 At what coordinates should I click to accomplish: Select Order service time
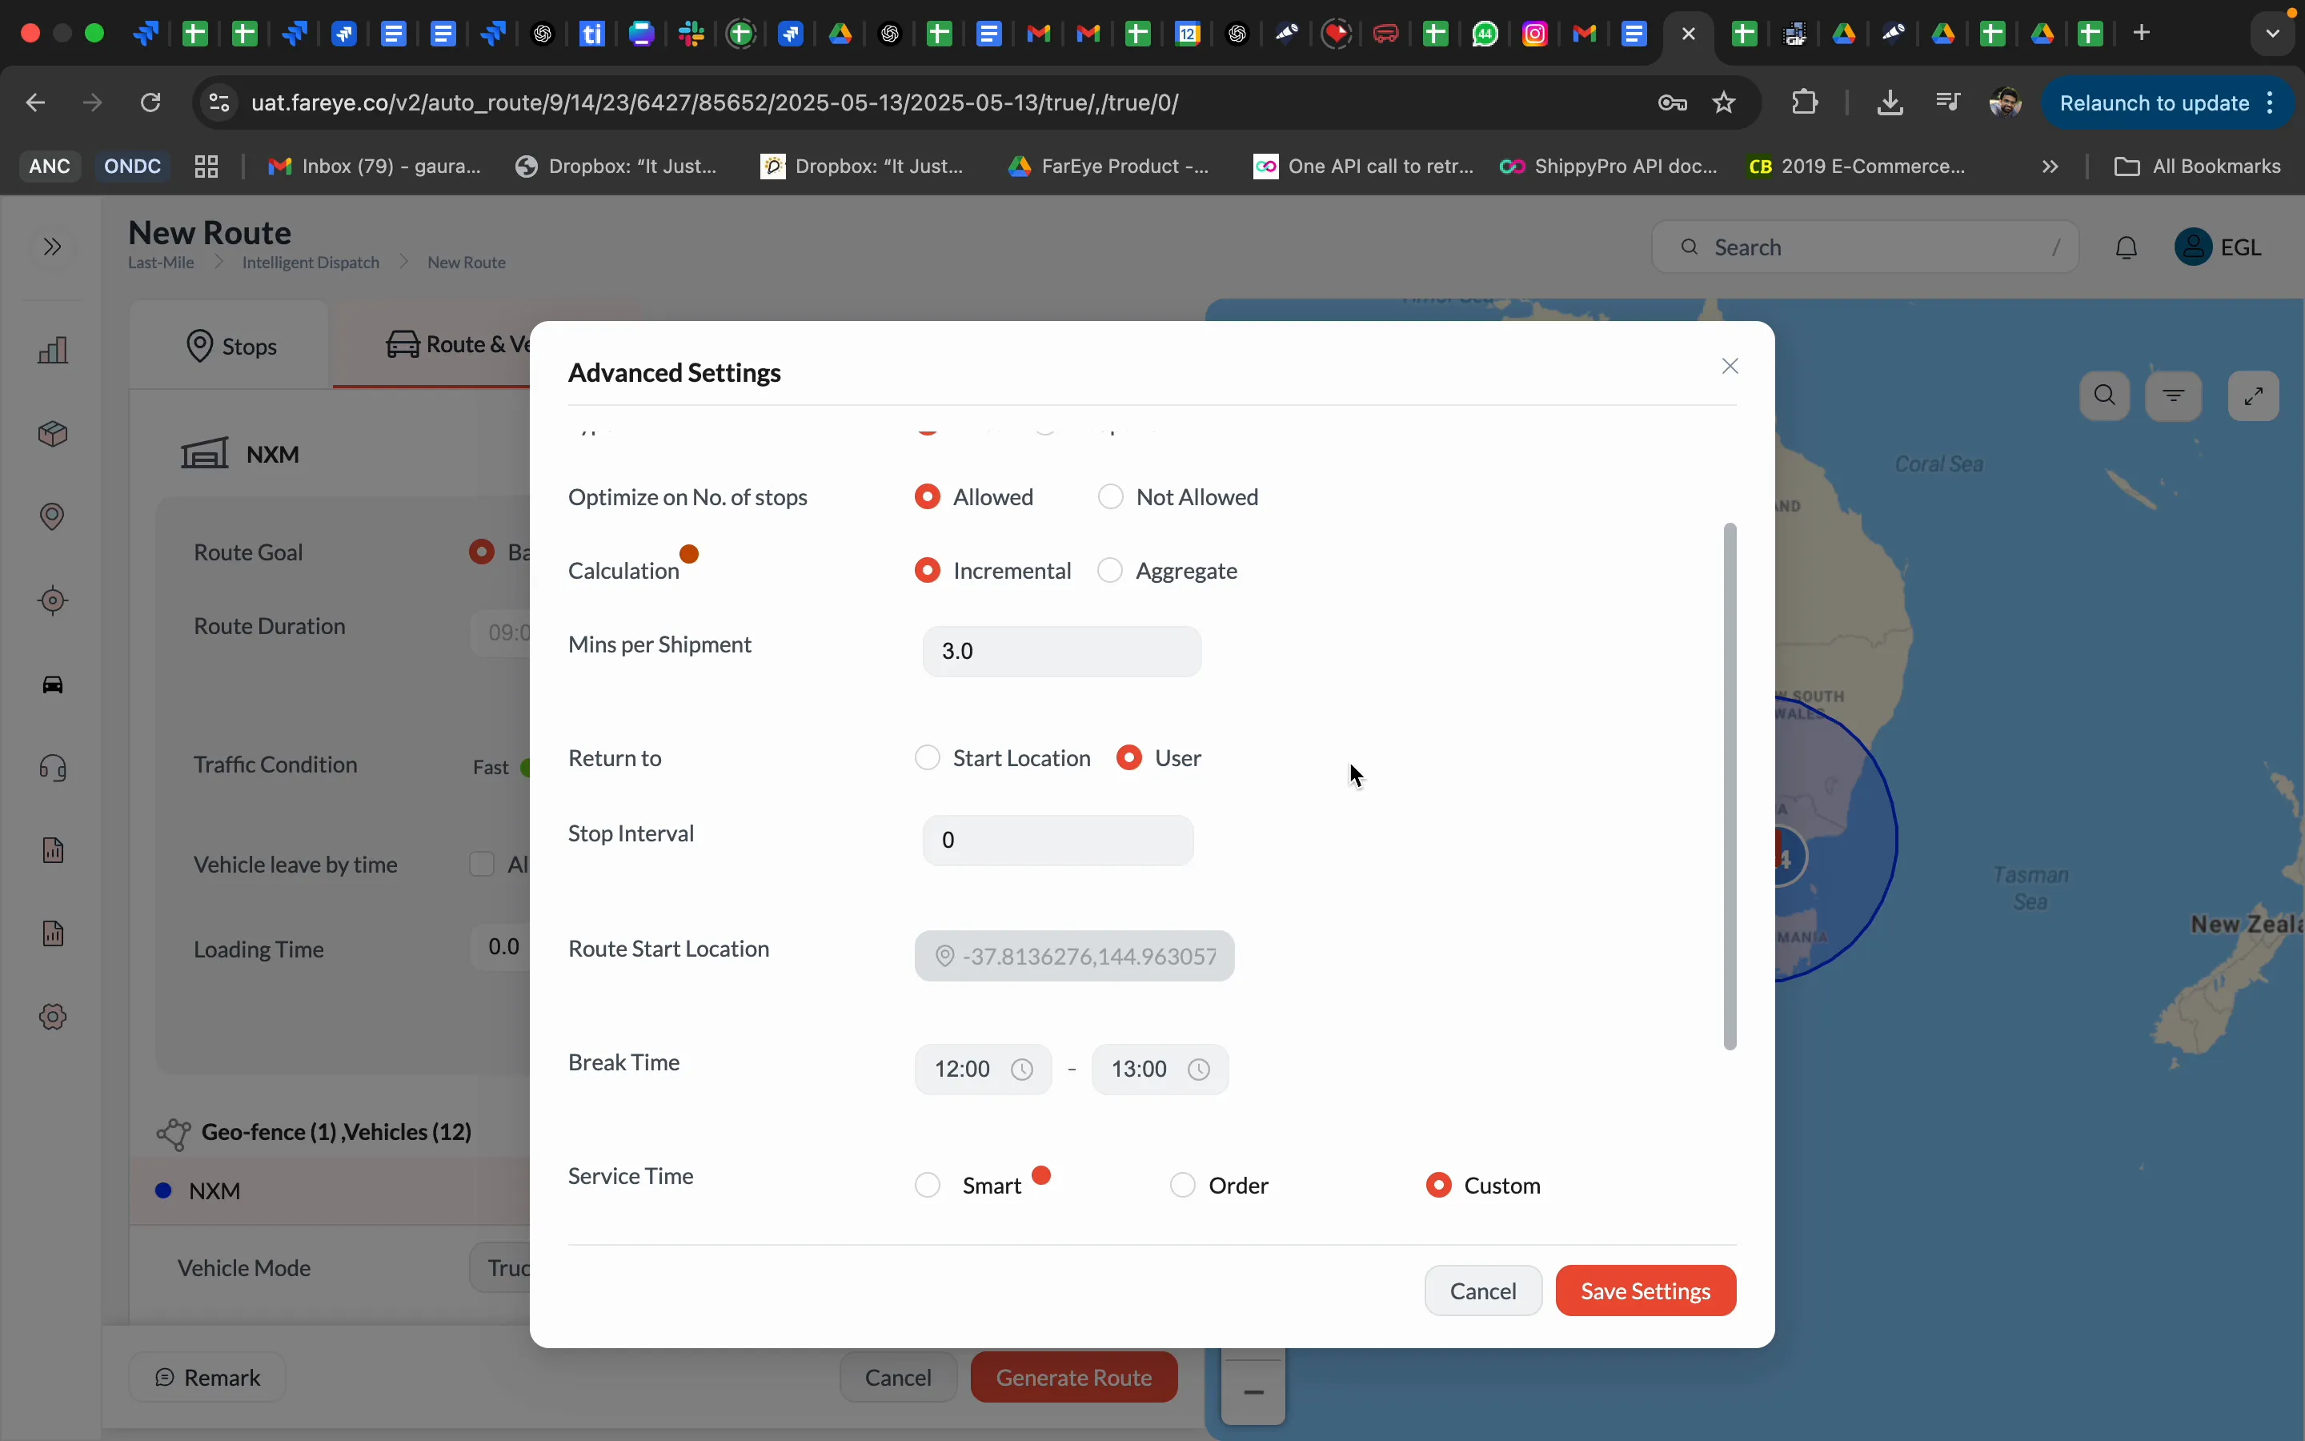coord(1183,1185)
